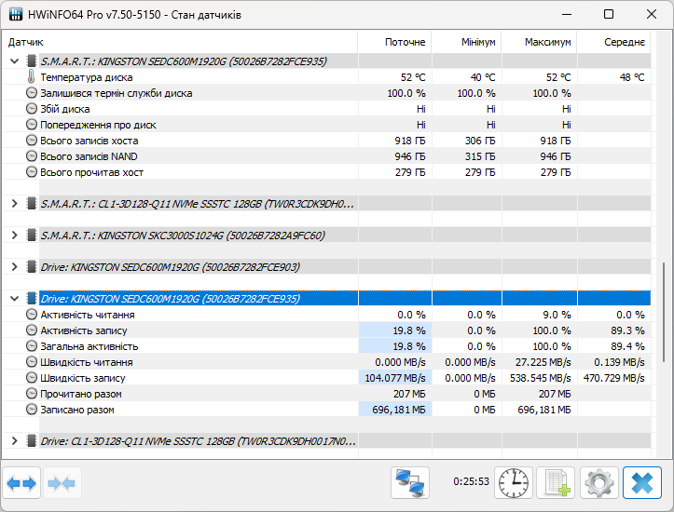Image resolution: width=674 pixels, height=512 pixels.
Task: Expand the S.M.A.R.T. KINGSTON SKC3000S1024G group
Action: (x=14, y=235)
